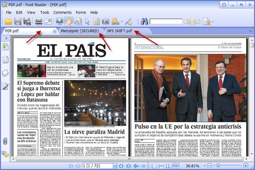The width and height of the screenshot is (255, 170).
Task: Toggle continuous facing page layout
Action: (x=176, y=165)
